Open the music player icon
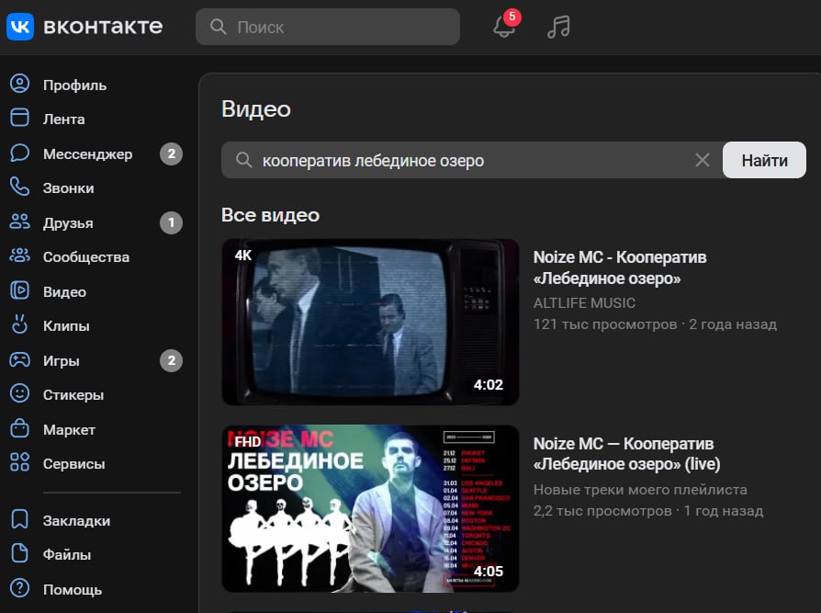This screenshot has width=821, height=613. [x=558, y=27]
